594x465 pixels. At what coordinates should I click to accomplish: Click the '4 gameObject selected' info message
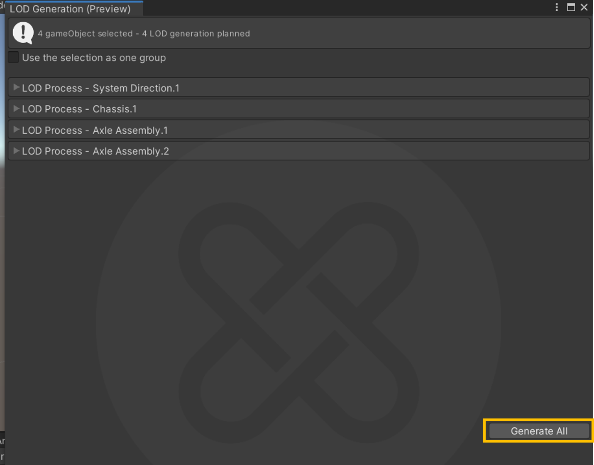pos(144,34)
